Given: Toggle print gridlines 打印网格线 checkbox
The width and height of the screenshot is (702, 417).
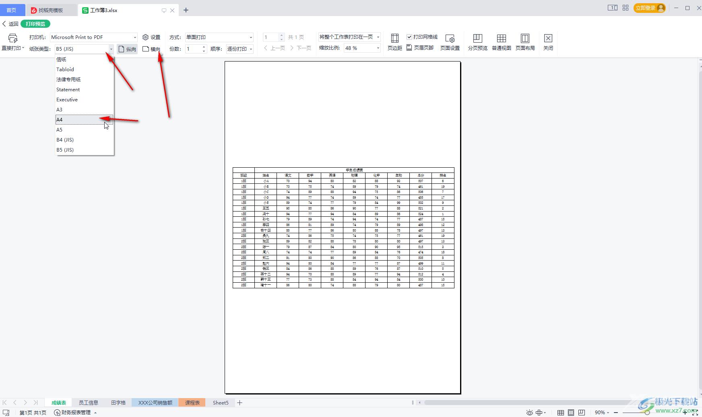Looking at the screenshot, I should tap(409, 37).
